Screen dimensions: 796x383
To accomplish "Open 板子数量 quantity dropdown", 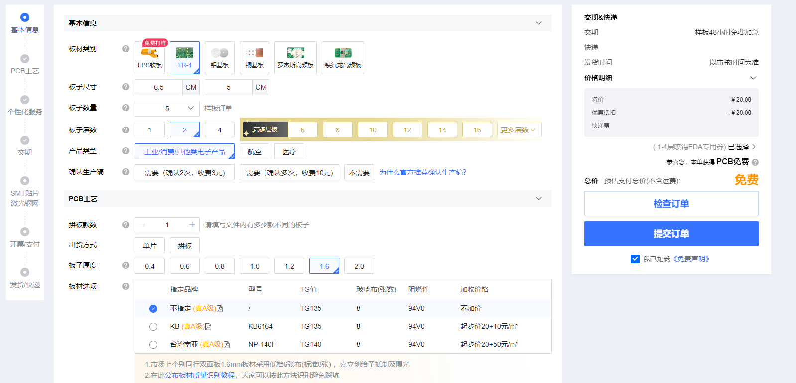I will (x=167, y=108).
